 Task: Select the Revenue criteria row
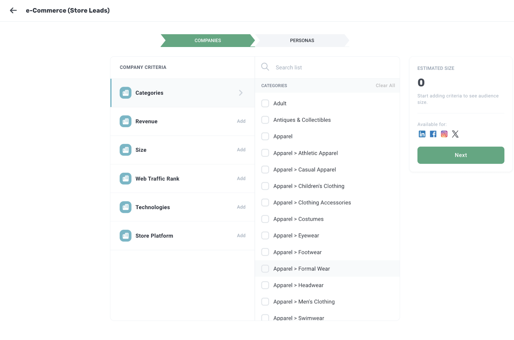coord(182,121)
